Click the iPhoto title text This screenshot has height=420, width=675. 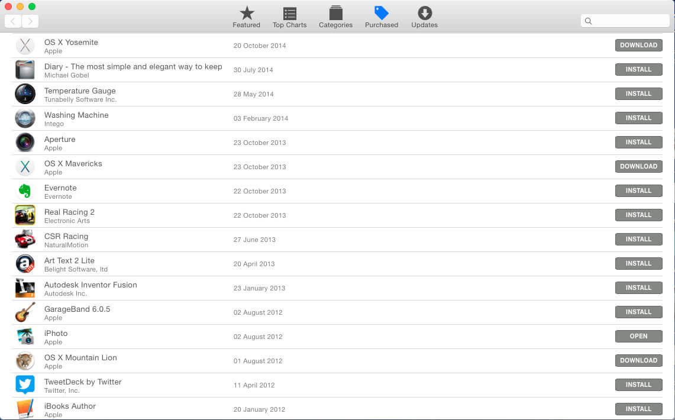pos(56,333)
